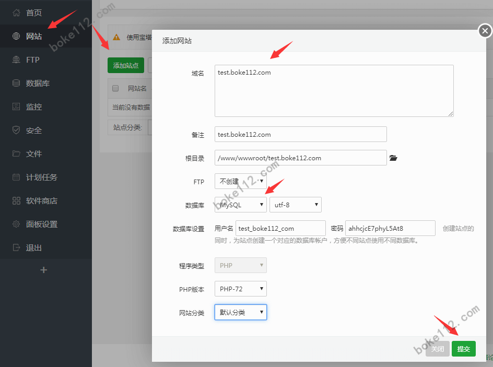Image resolution: width=493 pixels, height=367 pixels.
Task: Open the FTP 不创建 dropdown
Action: tap(241, 181)
